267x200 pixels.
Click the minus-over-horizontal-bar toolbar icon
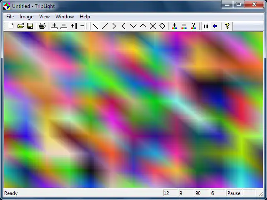pos(64,26)
